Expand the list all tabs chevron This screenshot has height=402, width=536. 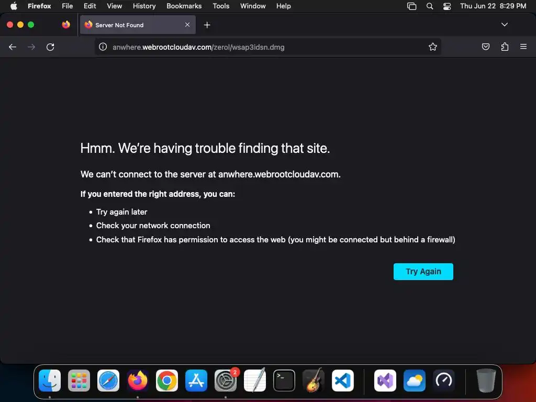tap(504, 25)
